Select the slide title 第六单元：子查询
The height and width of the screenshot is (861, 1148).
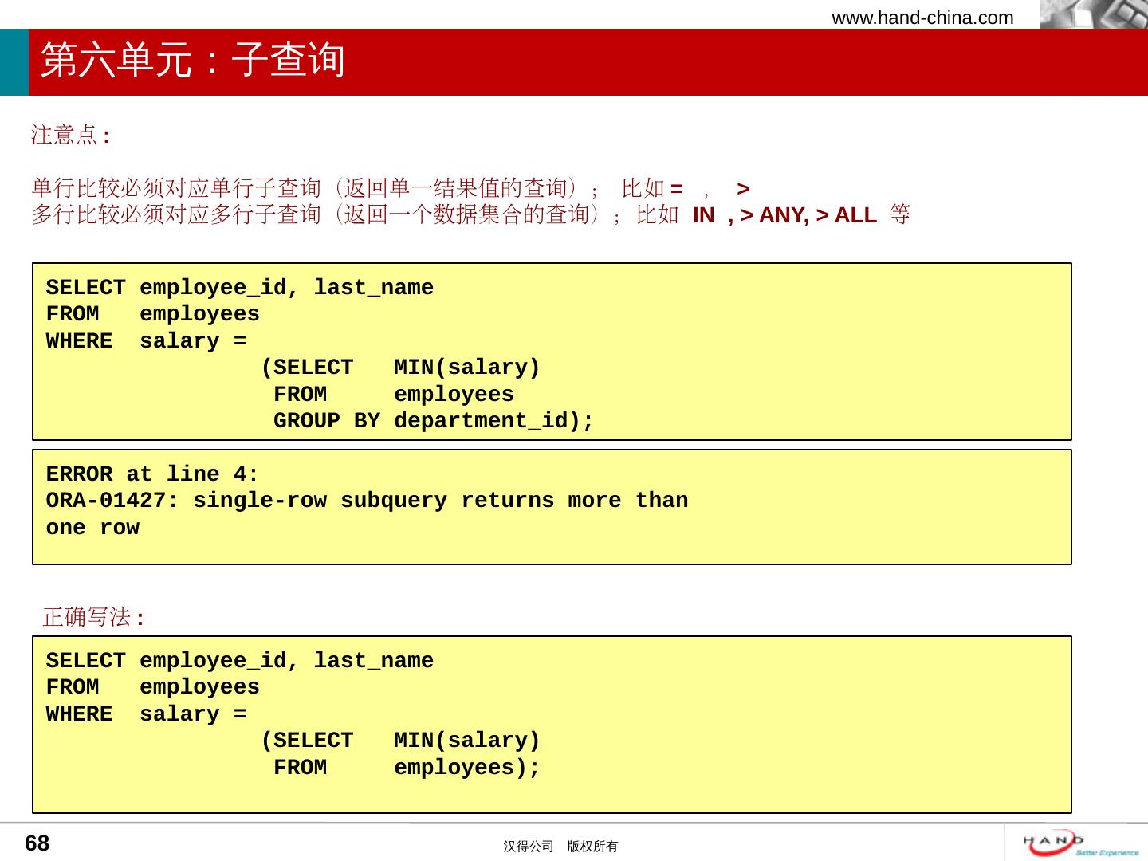point(192,61)
